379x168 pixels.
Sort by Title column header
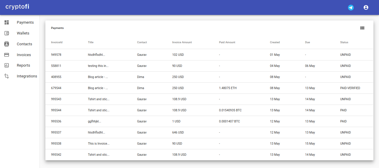91,42
